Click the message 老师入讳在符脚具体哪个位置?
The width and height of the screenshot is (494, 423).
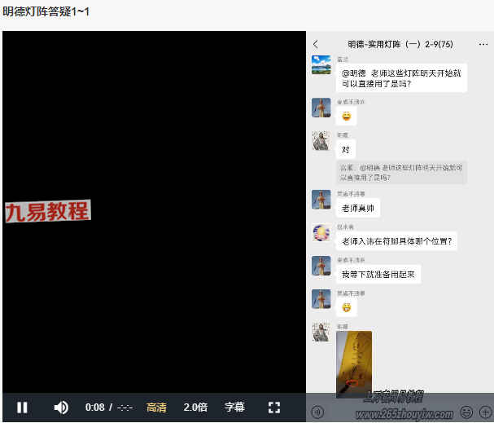pyautogui.click(x=396, y=241)
